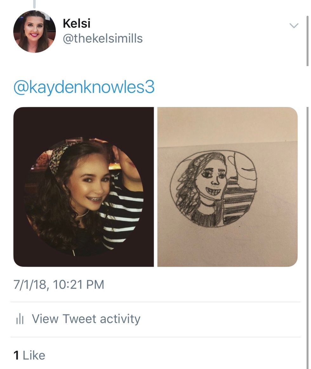Tap the like count number 1
Image resolution: width=311 pixels, height=369 pixels.
click(x=16, y=356)
